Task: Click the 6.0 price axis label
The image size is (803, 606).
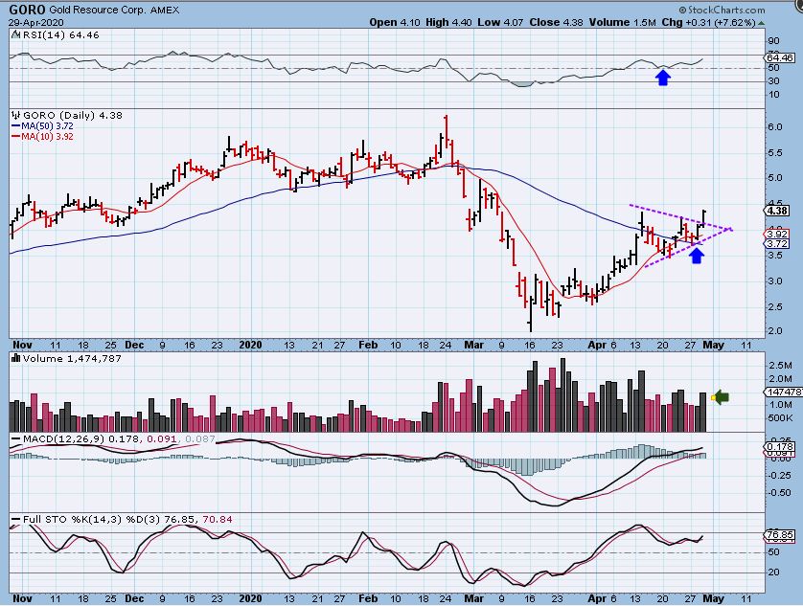Action: (775, 127)
